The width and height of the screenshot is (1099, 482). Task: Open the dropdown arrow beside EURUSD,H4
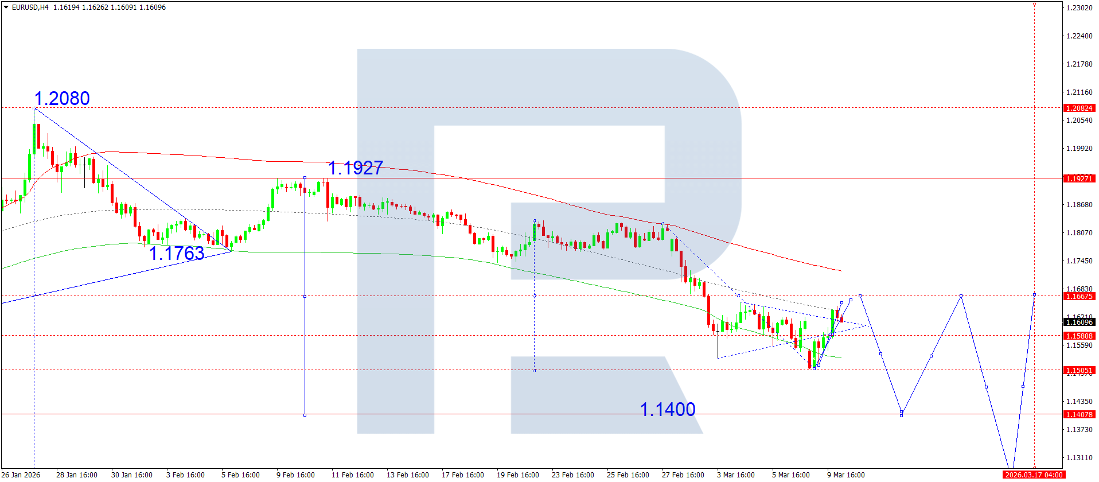6,7
